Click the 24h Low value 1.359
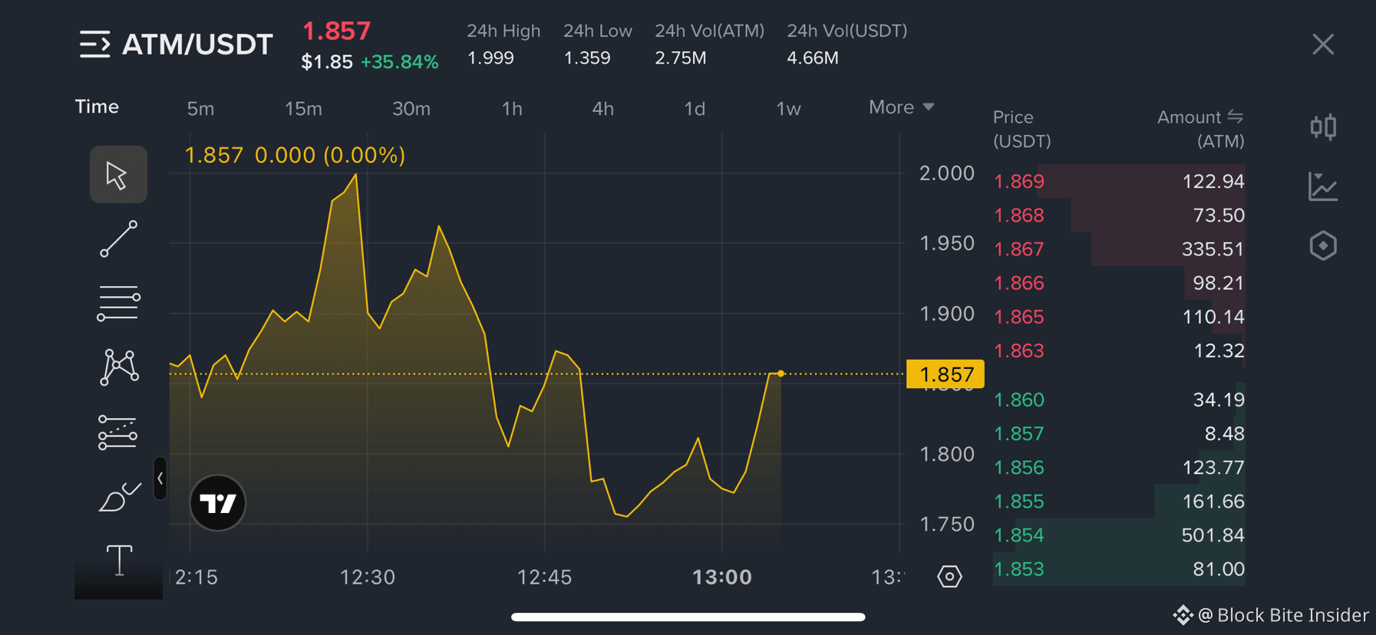 click(x=587, y=58)
